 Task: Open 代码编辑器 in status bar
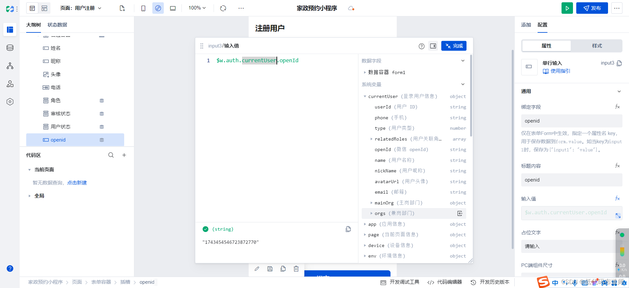point(445,282)
